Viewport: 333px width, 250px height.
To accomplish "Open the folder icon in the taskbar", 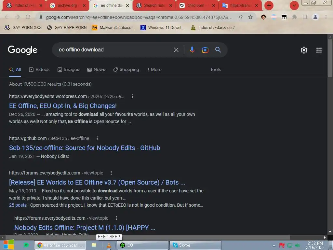I will pos(94,245).
